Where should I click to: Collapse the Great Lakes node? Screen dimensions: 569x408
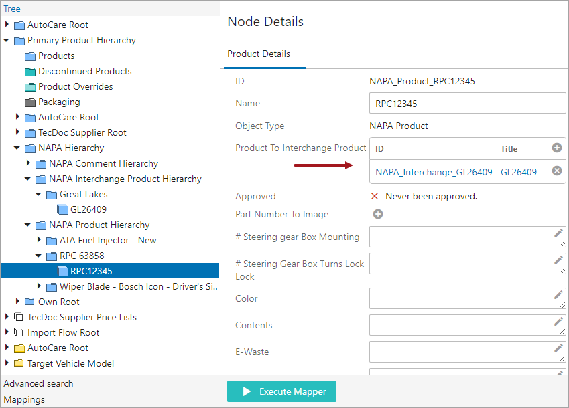38,194
